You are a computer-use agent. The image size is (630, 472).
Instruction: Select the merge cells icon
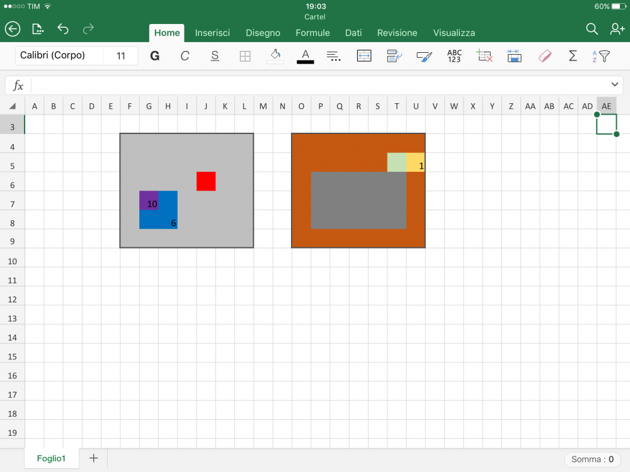(x=364, y=56)
